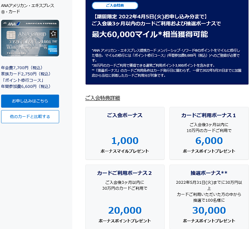The image size is (249, 229).
Task: Click the お申し込みはこちら apply button
Action: click(x=30, y=101)
